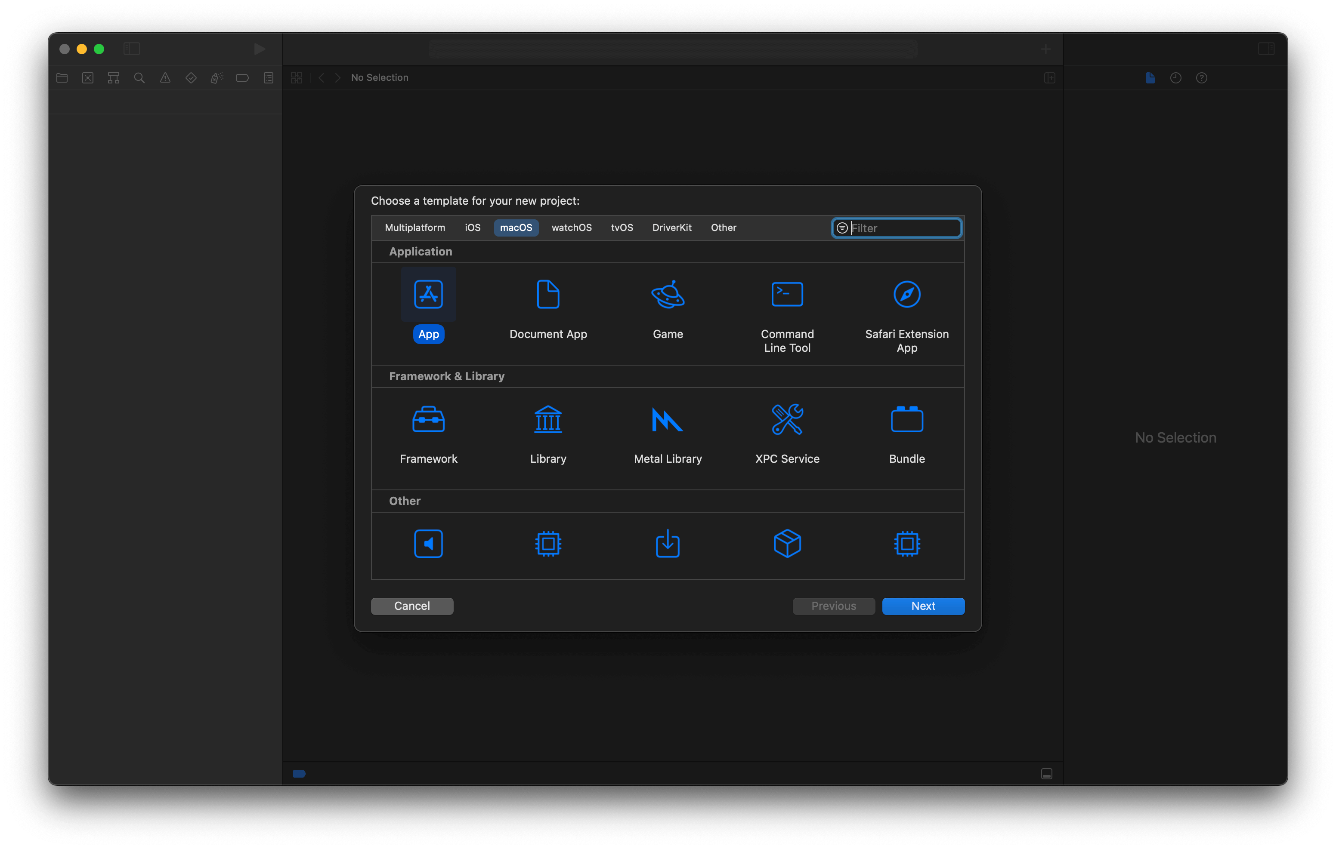The width and height of the screenshot is (1336, 849).
Task: Toggle the left navigator sidebar
Action: coord(132,49)
